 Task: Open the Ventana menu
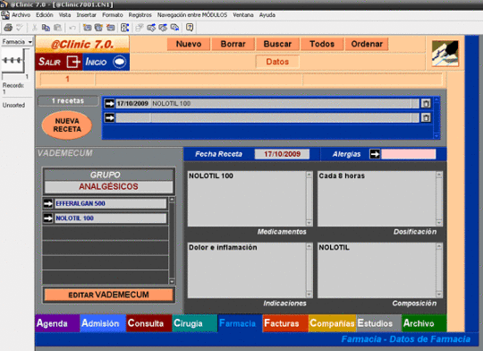pyautogui.click(x=243, y=15)
